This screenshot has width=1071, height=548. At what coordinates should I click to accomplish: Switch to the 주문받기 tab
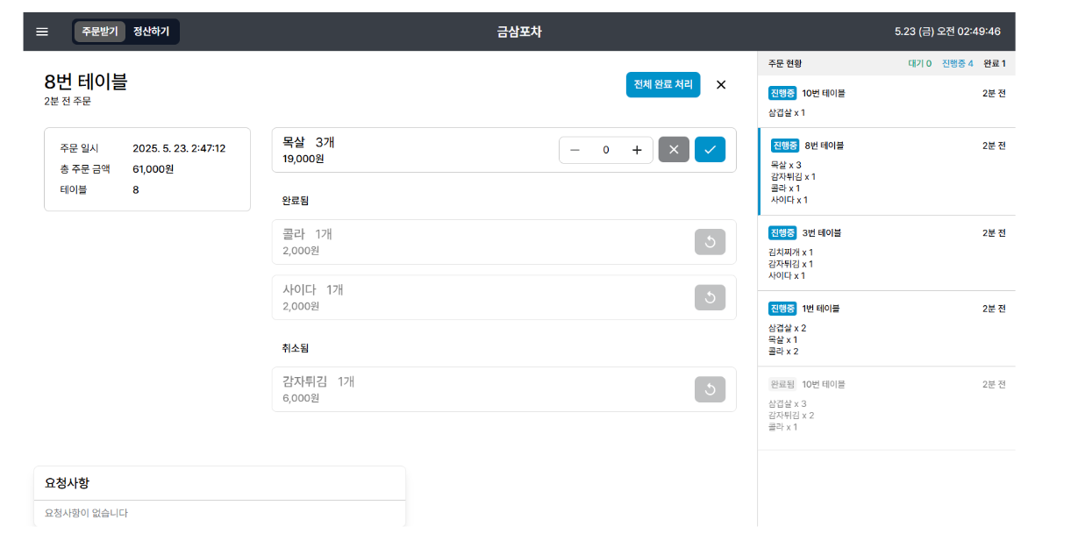point(100,32)
